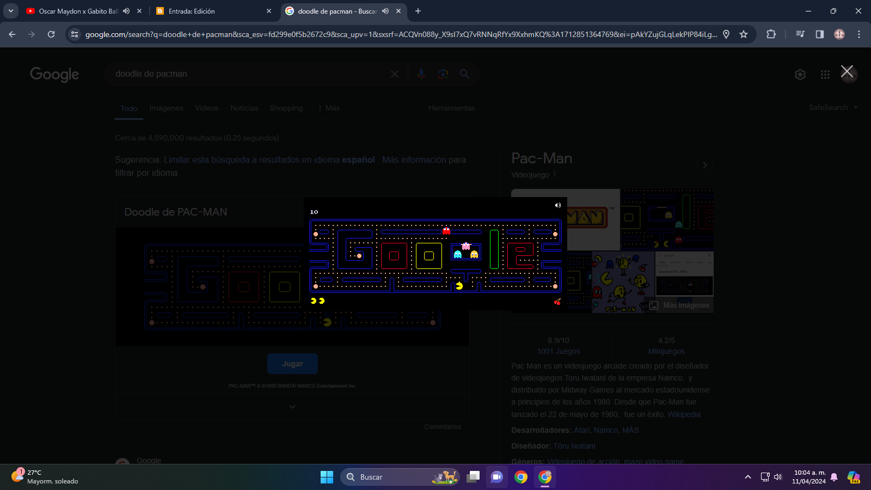Open Pac-Man panel more options dots
The height and width of the screenshot is (490, 871).
pos(555,174)
